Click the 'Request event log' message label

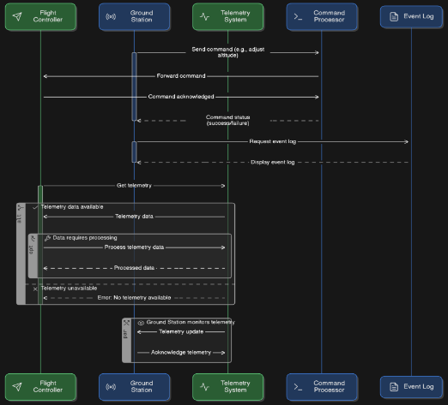273,141
